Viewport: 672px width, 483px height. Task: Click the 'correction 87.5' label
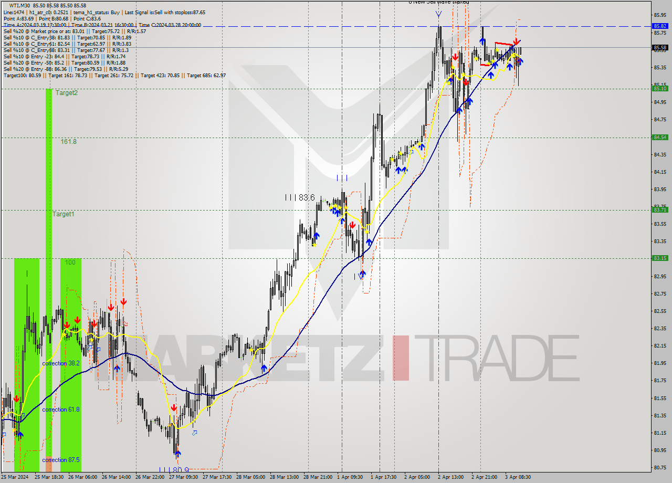[x=61, y=460]
